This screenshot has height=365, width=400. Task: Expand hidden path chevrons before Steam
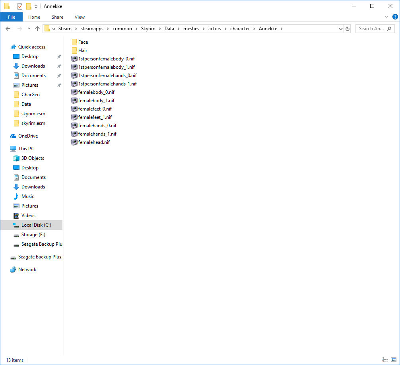click(x=54, y=29)
